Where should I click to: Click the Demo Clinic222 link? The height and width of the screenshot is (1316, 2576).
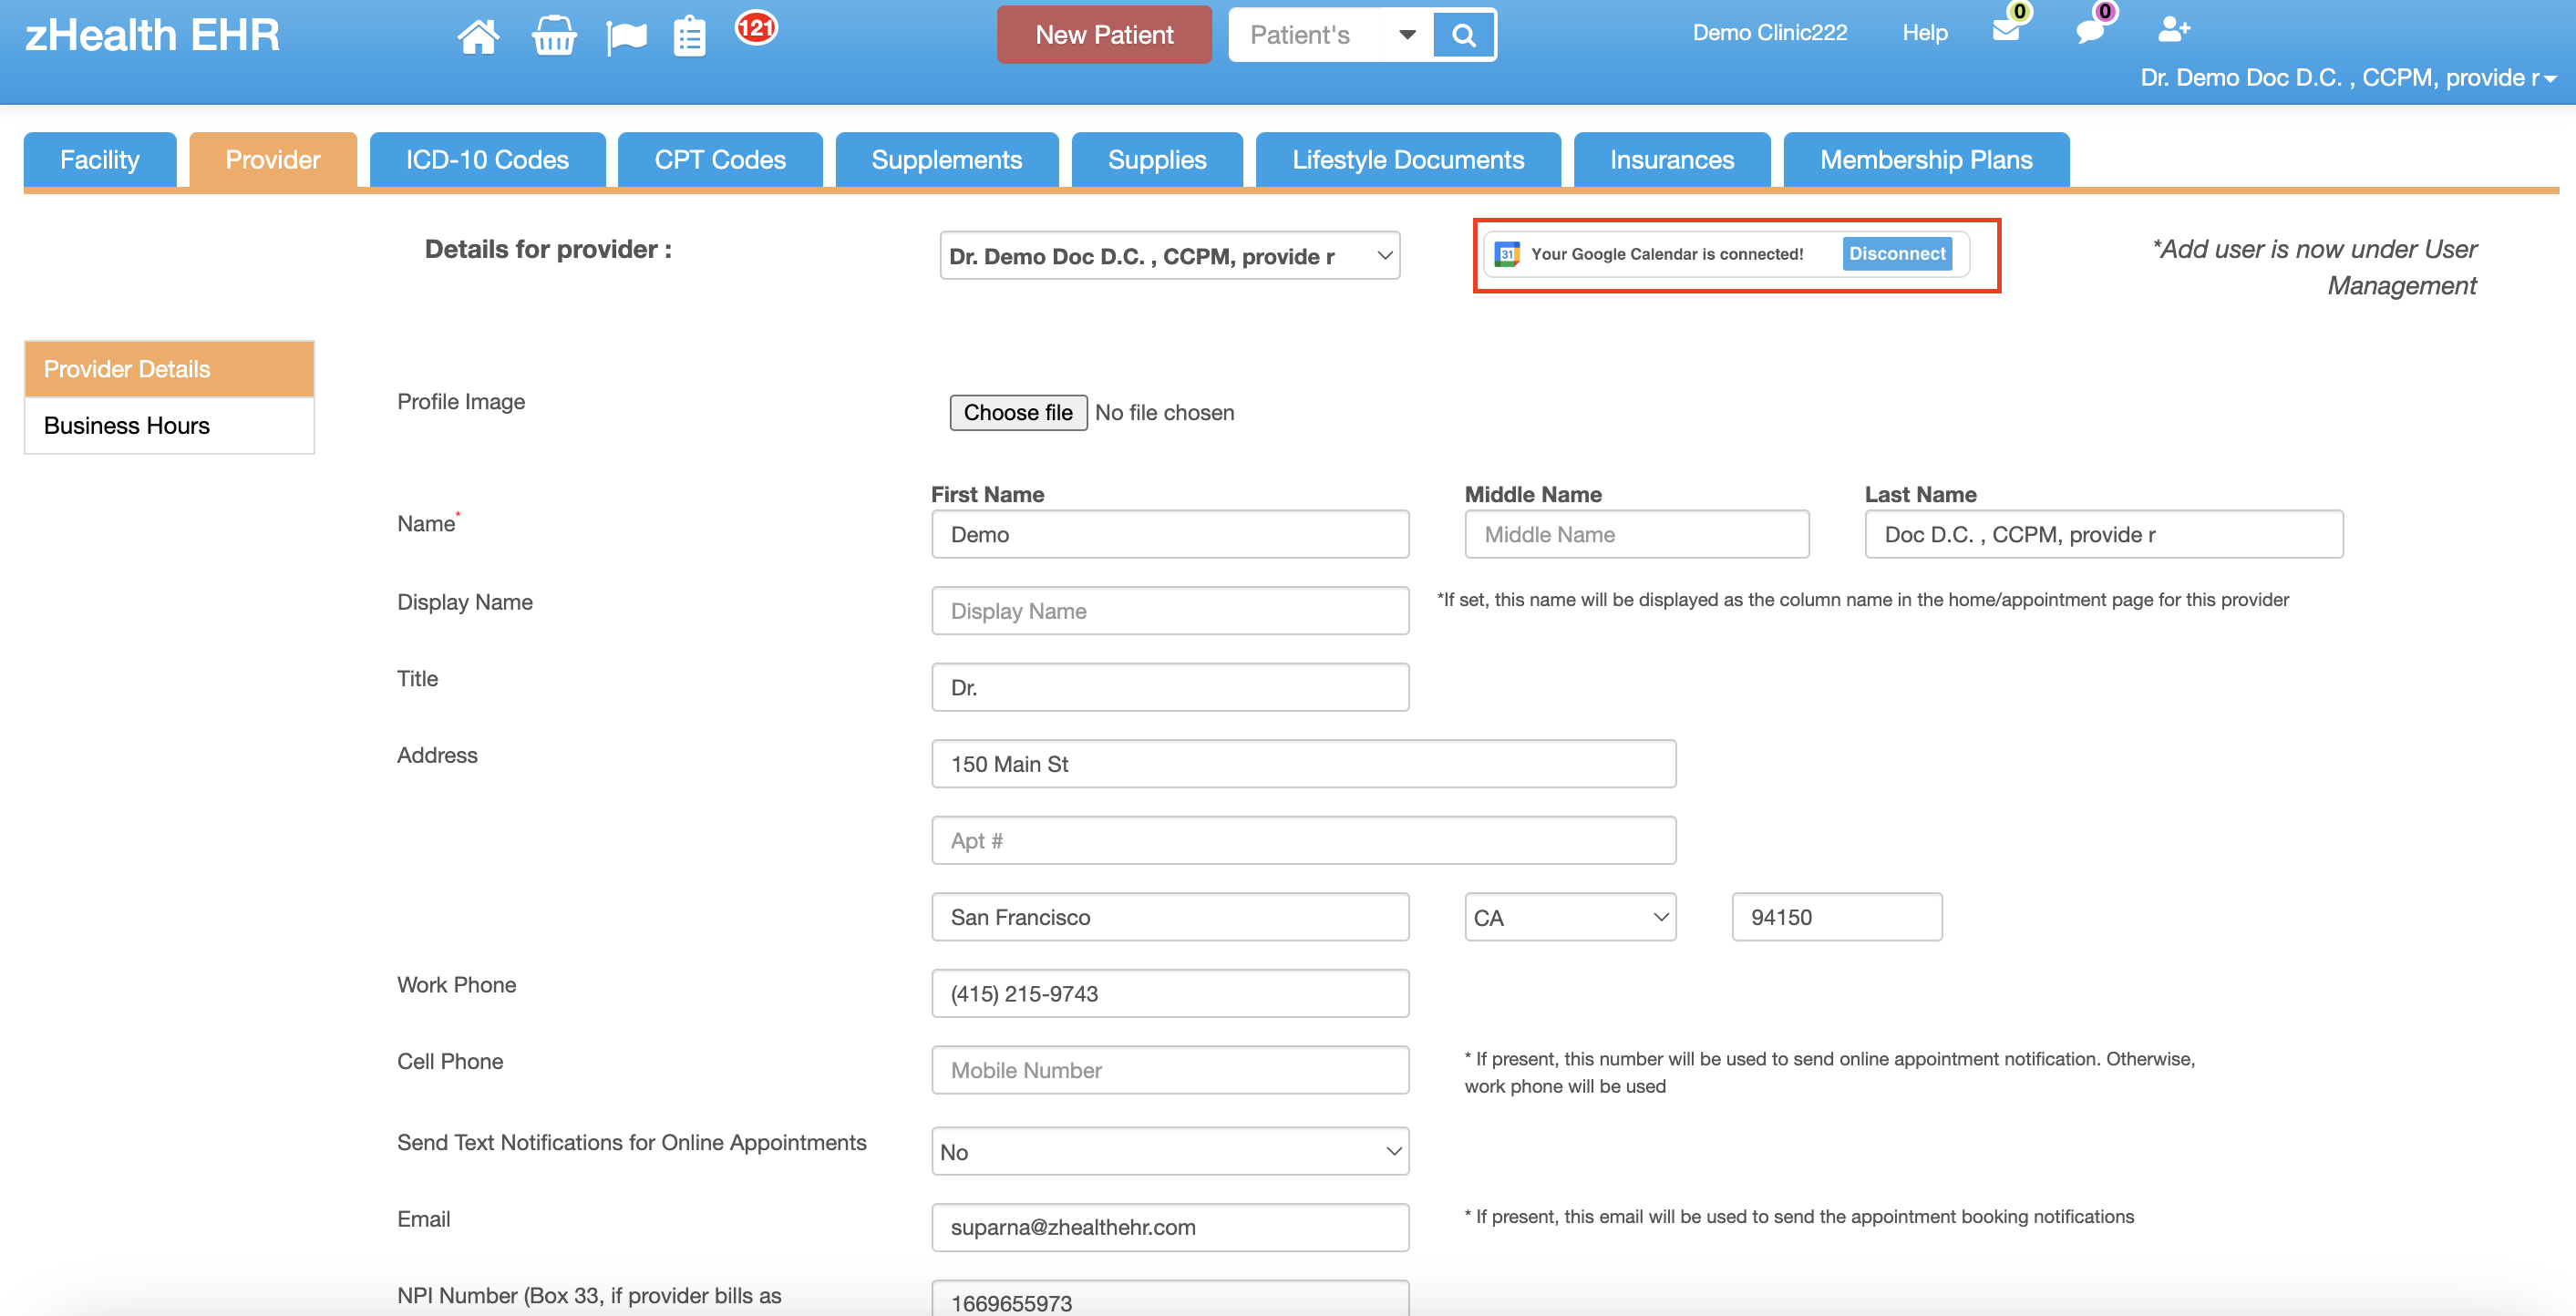click(x=1769, y=33)
